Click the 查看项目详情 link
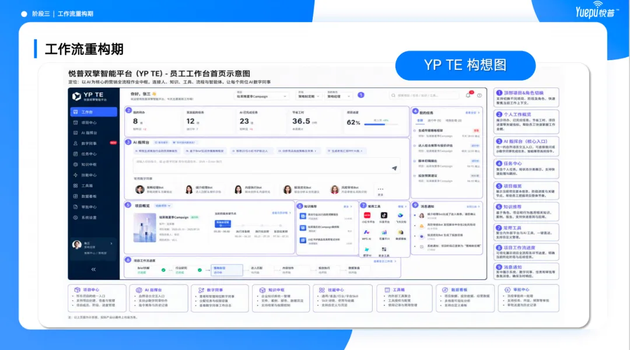Image resolution: width=630 pixels, height=350 pixels. pyautogui.click(x=281, y=213)
